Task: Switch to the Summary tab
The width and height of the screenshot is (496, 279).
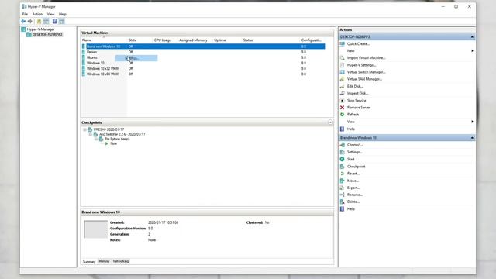Action: (89, 262)
